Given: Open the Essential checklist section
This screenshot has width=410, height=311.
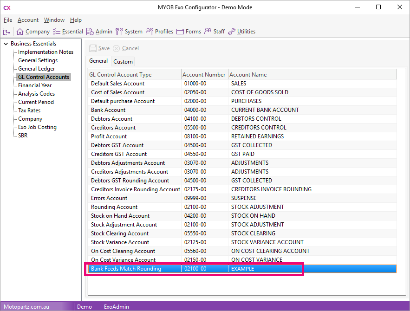Looking at the screenshot, I should (68, 32).
